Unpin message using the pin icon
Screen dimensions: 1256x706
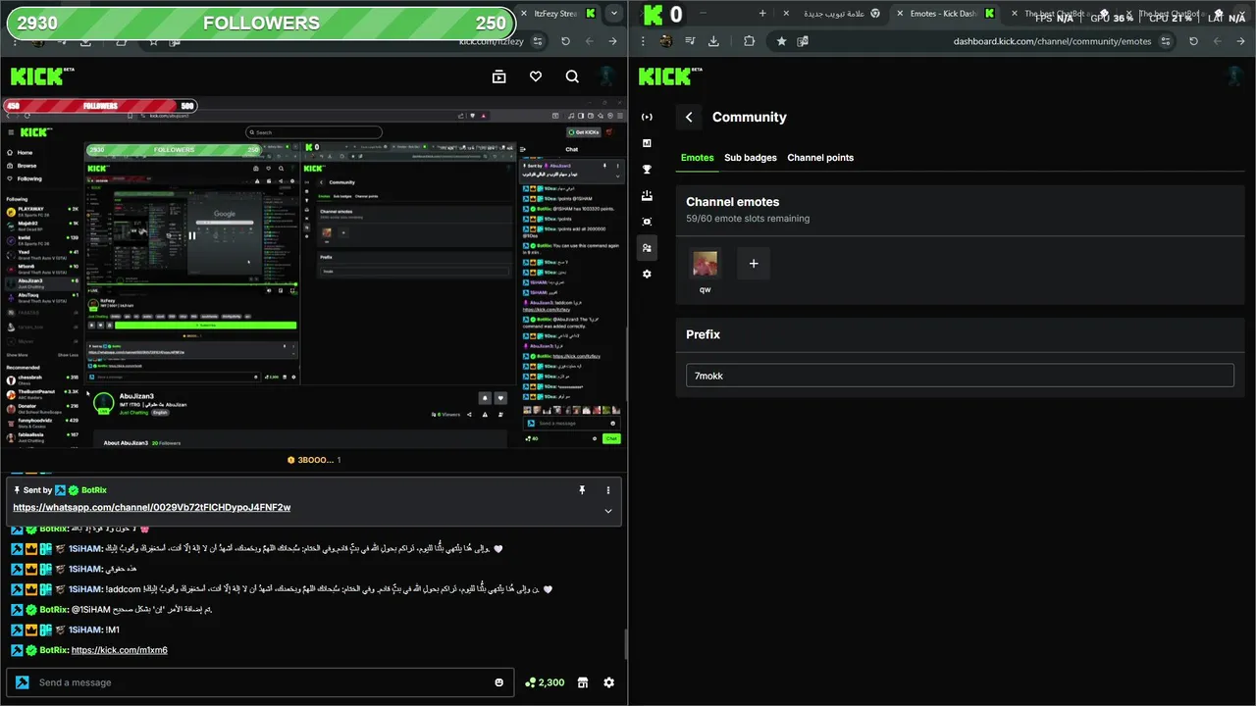point(582,490)
